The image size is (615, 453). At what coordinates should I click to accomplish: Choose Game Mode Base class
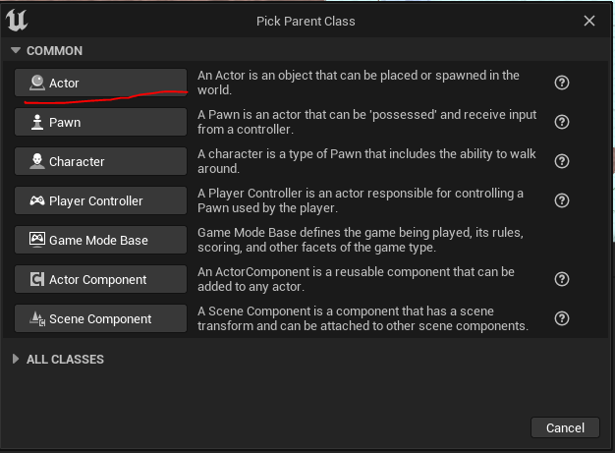click(x=100, y=240)
